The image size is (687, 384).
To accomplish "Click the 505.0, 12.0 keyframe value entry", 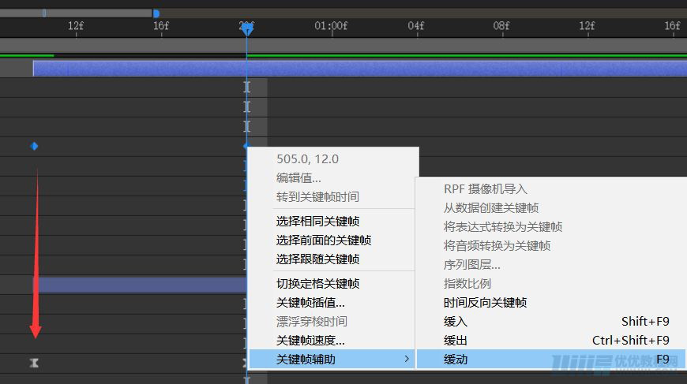I will [x=307, y=159].
